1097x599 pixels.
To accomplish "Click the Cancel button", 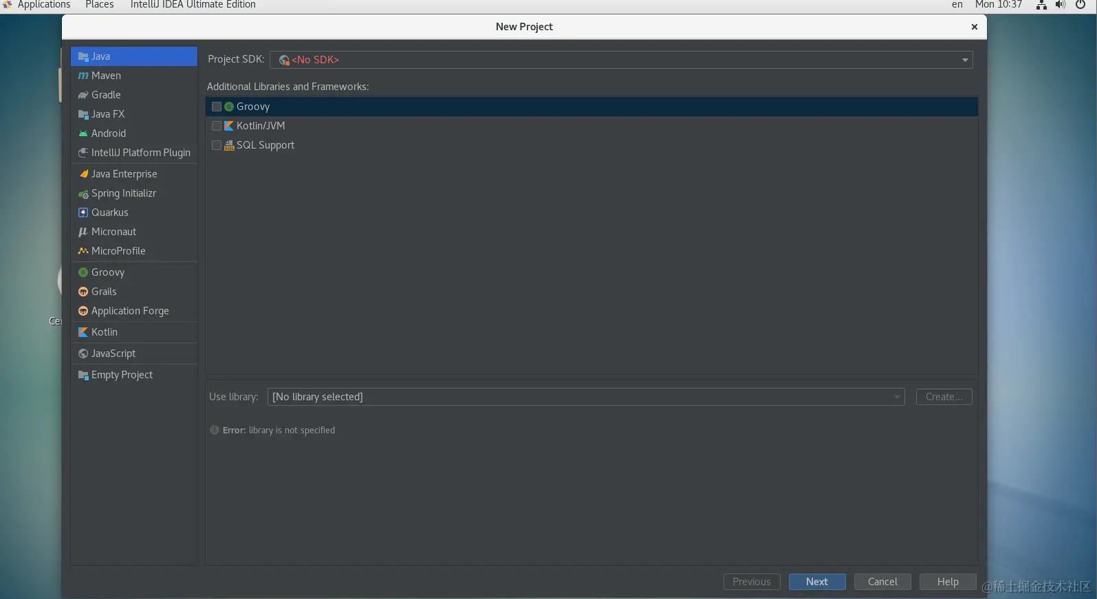I will [882, 582].
